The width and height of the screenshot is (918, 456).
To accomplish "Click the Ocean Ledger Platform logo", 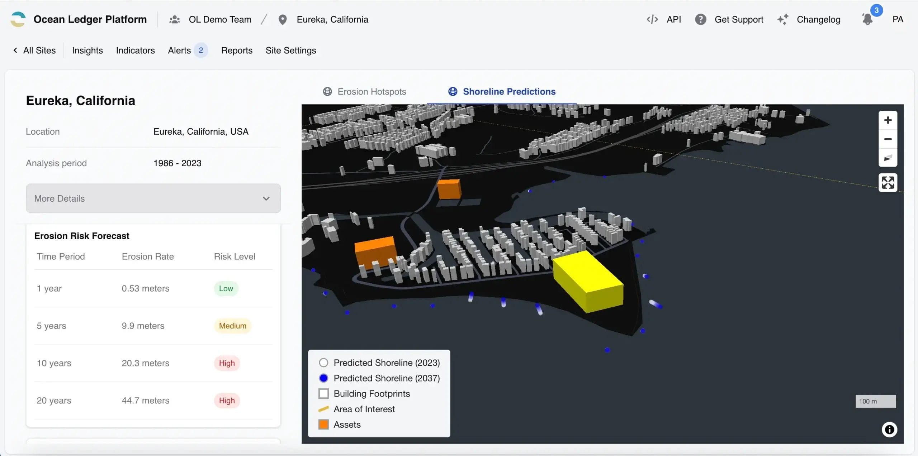I will tap(18, 19).
